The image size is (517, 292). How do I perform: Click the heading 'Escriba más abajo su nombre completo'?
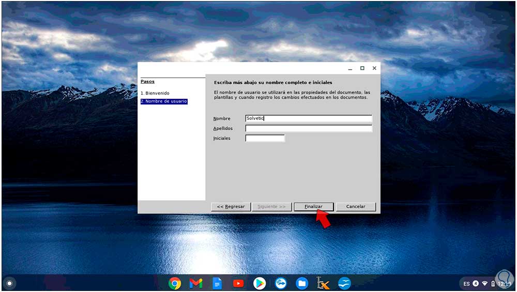click(273, 82)
